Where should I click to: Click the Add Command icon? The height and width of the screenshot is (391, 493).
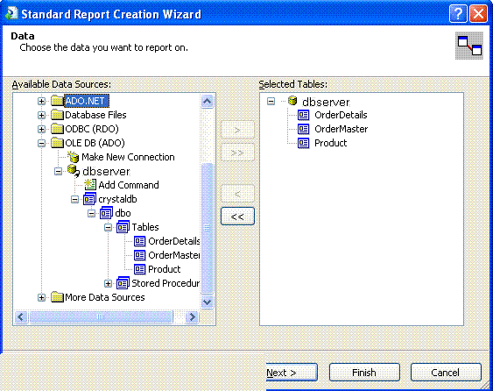(90, 185)
